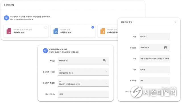Image resolution: width=182 pixels, height=103 pixels.
Task: Click the 부여수량 field showing 200
Action: click(x=155, y=81)
